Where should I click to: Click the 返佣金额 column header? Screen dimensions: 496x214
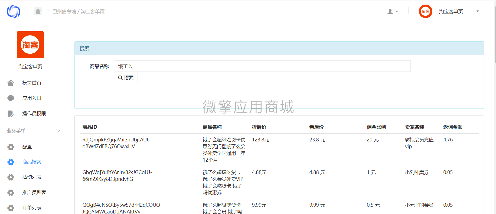(453, 127)
